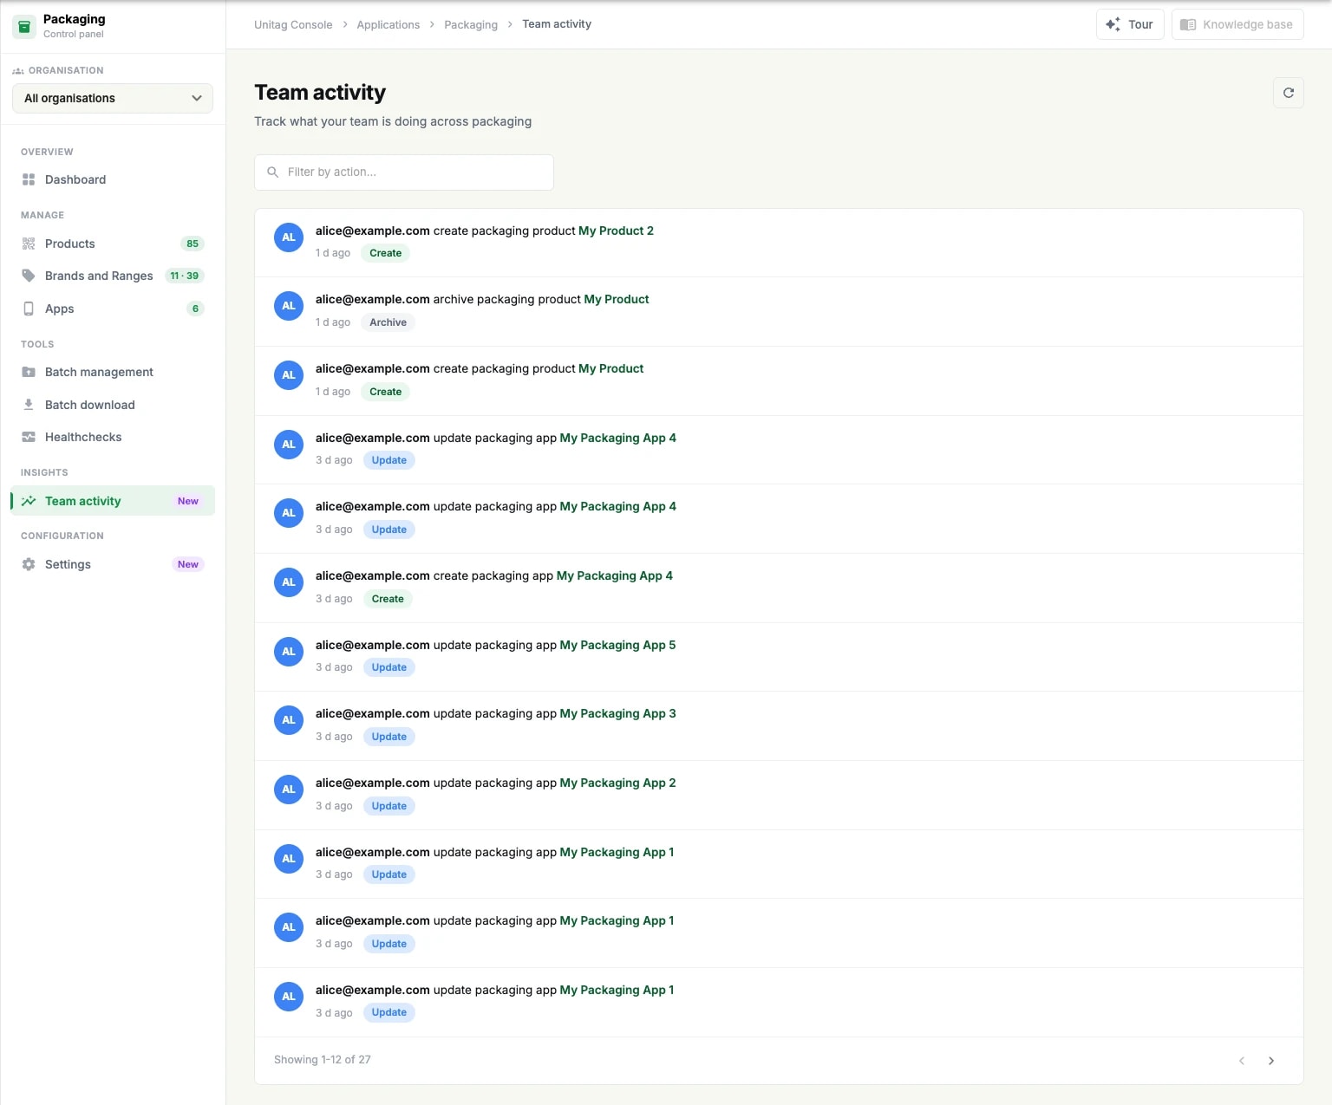This screenshot has height=1105, width=1332.
Task: Click the search magnifier icon in filter
Action: (x=272, y=172)
